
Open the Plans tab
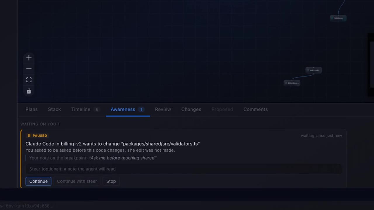pos(32,109)
